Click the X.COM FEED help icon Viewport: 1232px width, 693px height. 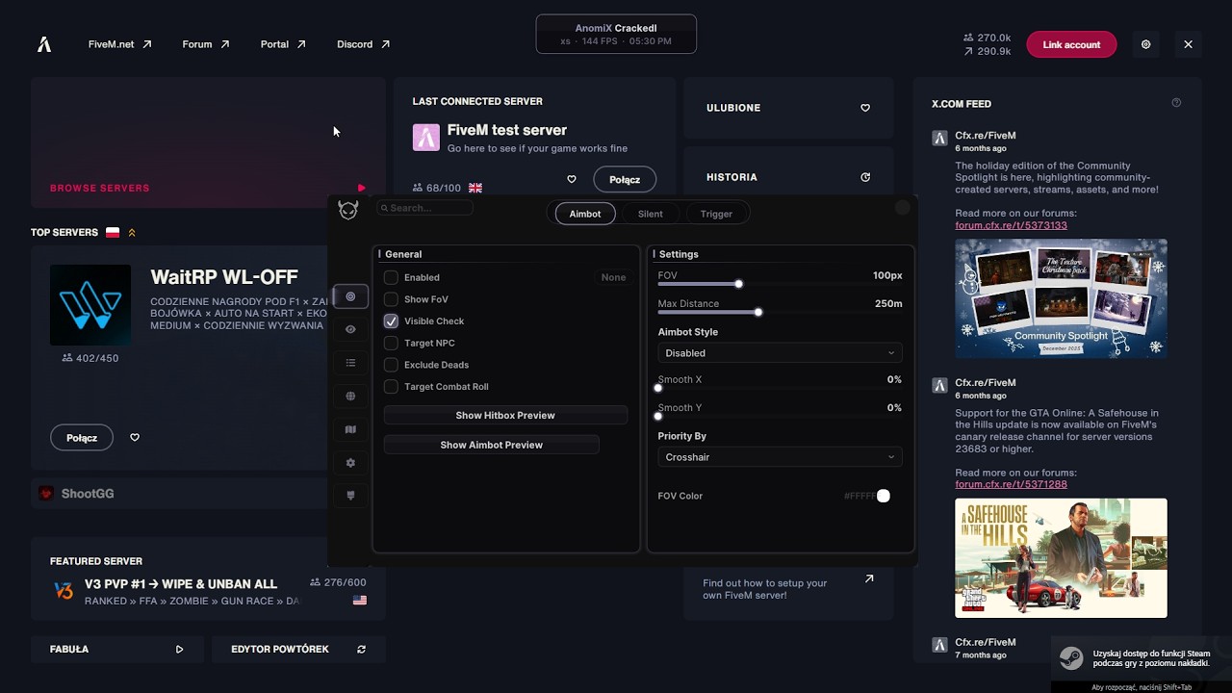[x=1176, y=103]
